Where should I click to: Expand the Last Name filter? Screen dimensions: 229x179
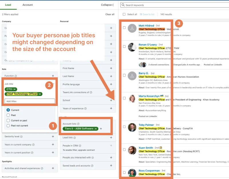click(x=111, y=76)
